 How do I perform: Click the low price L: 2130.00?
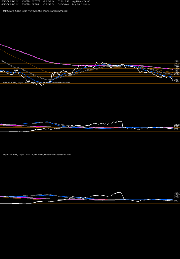click(x=63, y=4)
